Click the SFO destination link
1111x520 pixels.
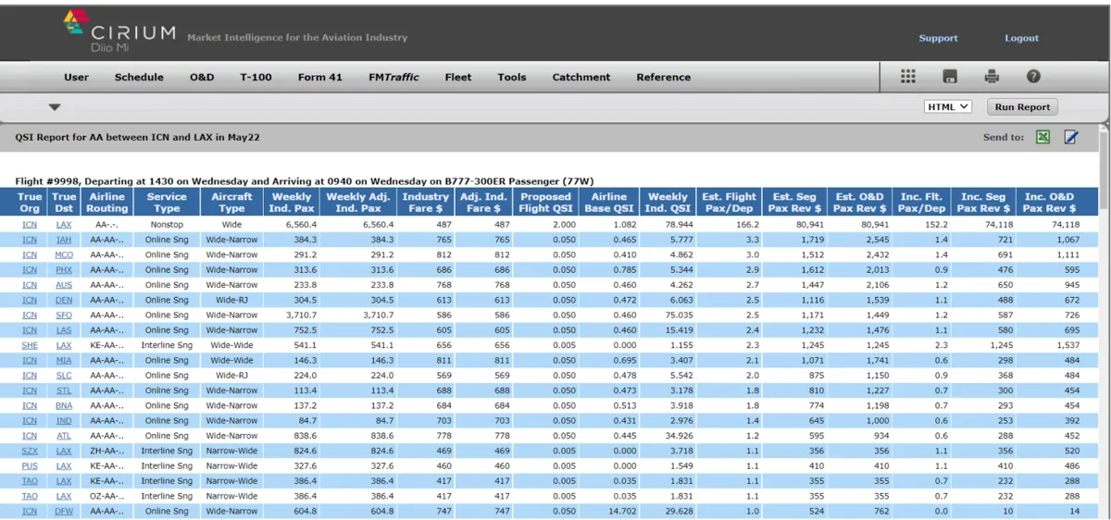[64, 316]
